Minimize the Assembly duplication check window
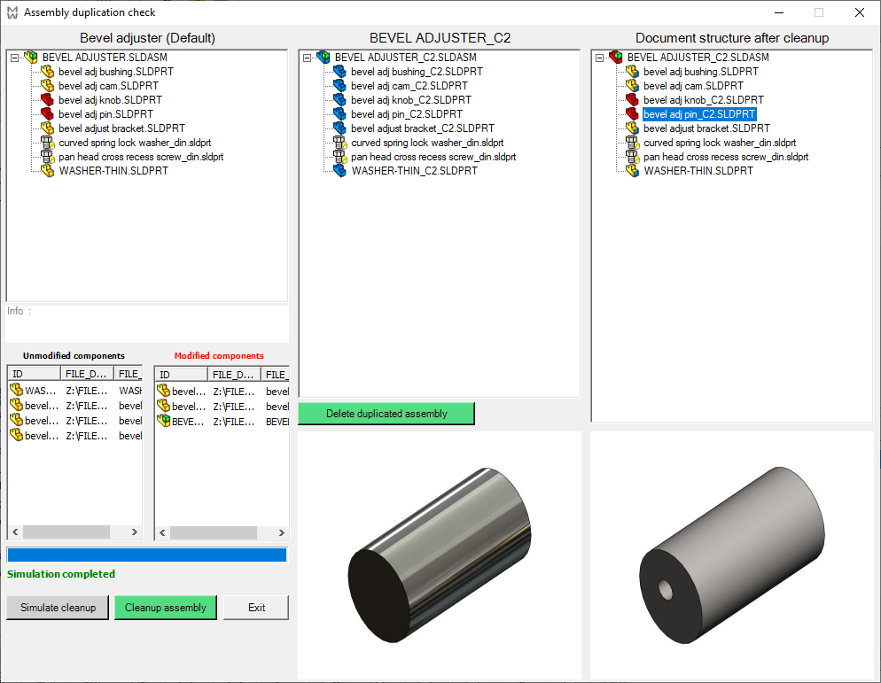 click(779, 12)
